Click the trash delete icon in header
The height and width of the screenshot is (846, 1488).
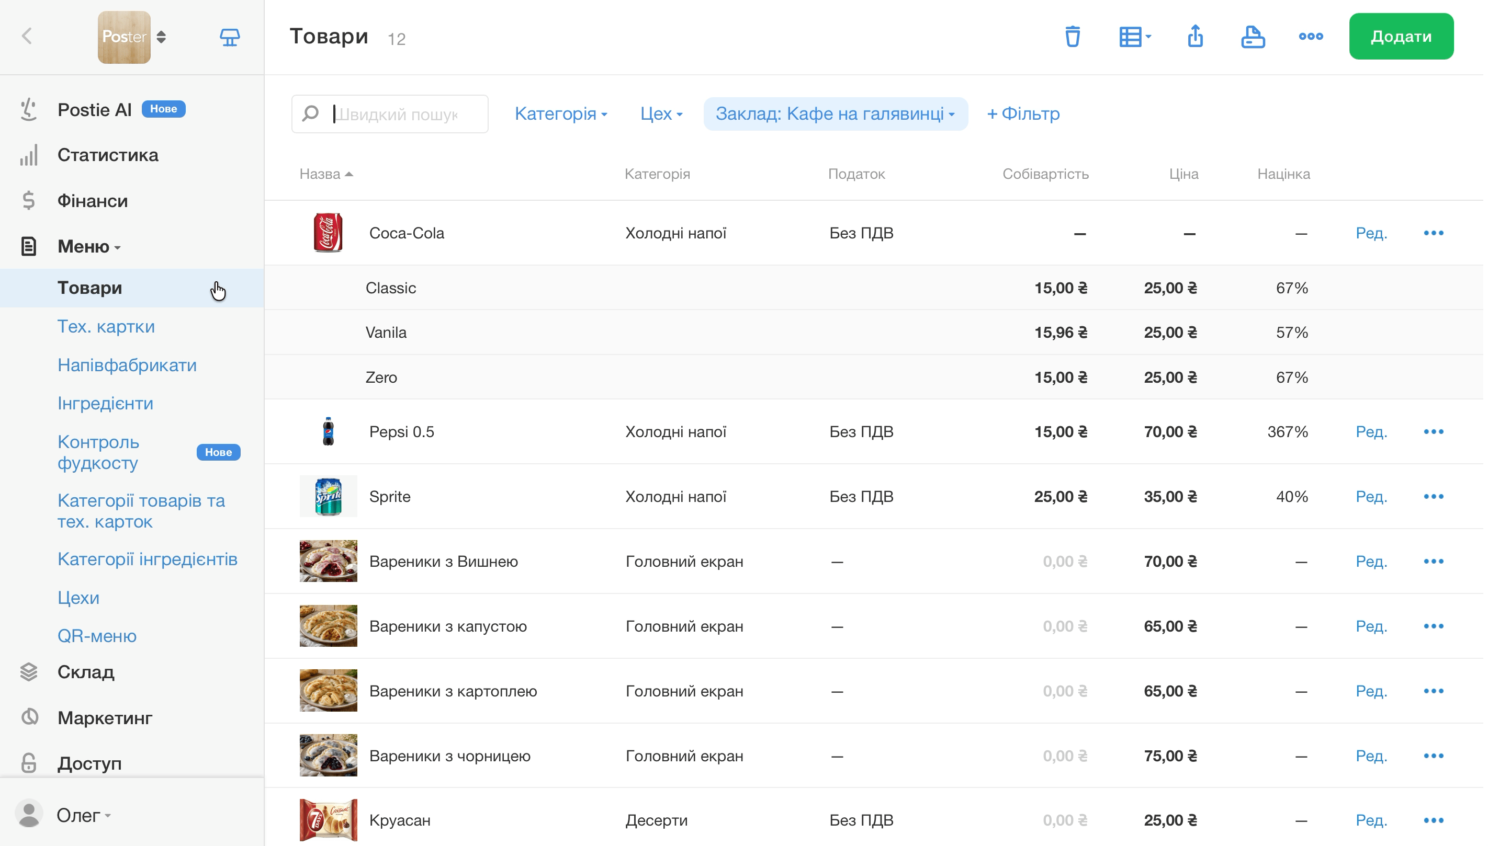tap(1073, 36)
